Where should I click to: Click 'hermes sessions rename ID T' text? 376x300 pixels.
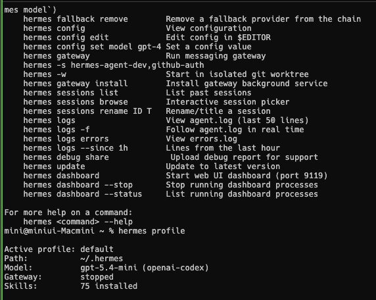pyautogui.click(x=87, y=111)
